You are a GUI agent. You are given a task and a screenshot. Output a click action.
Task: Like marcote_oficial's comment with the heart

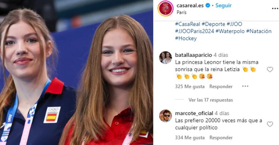[270, 124]
